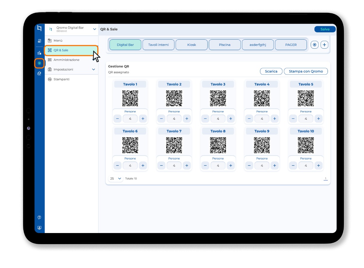This screenshot has width=364, height=268.
Task: Open the orders receipt icon in sidebar
Action: (39, 41)
